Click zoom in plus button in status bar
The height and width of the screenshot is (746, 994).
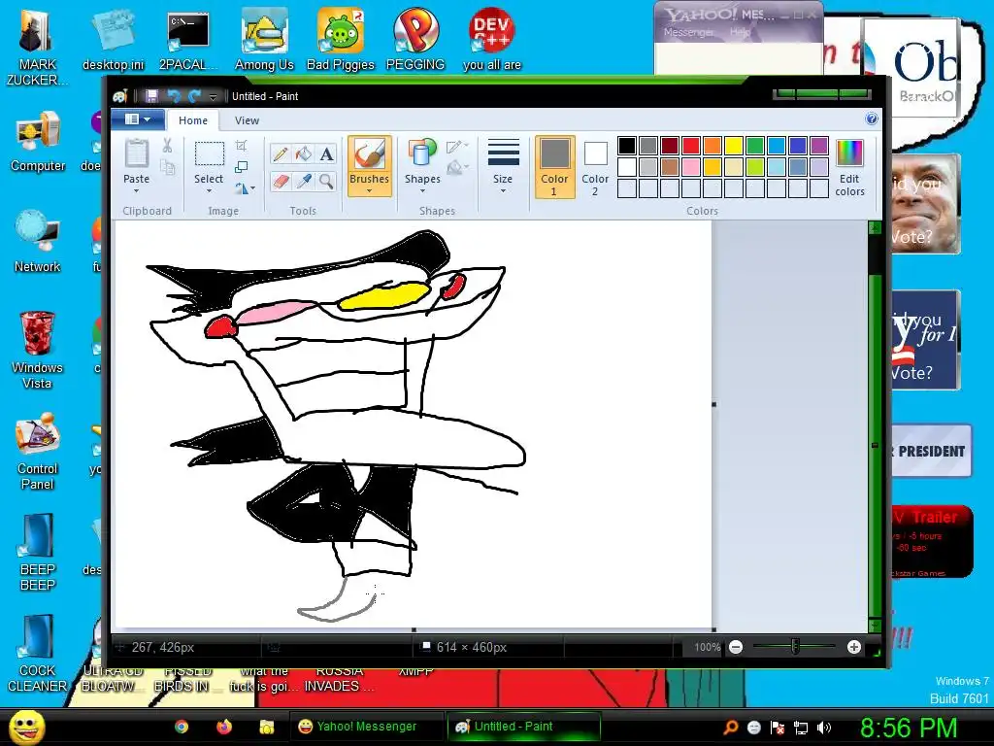854,647
